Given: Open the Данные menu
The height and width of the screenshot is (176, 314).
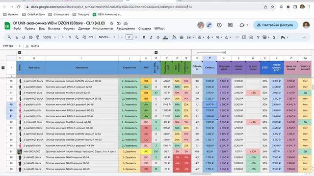Looking at the screenshot, I should pos(84,28).
